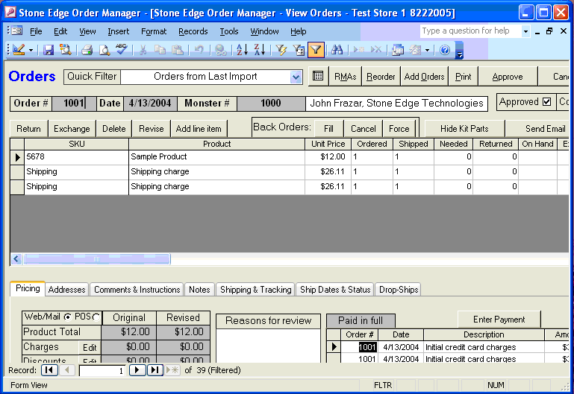
Task: Switch to the Shipping & Tracking tab
Action: 255,290
